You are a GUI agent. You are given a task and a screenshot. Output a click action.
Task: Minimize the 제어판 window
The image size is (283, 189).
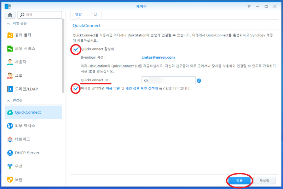click(258, 6)
